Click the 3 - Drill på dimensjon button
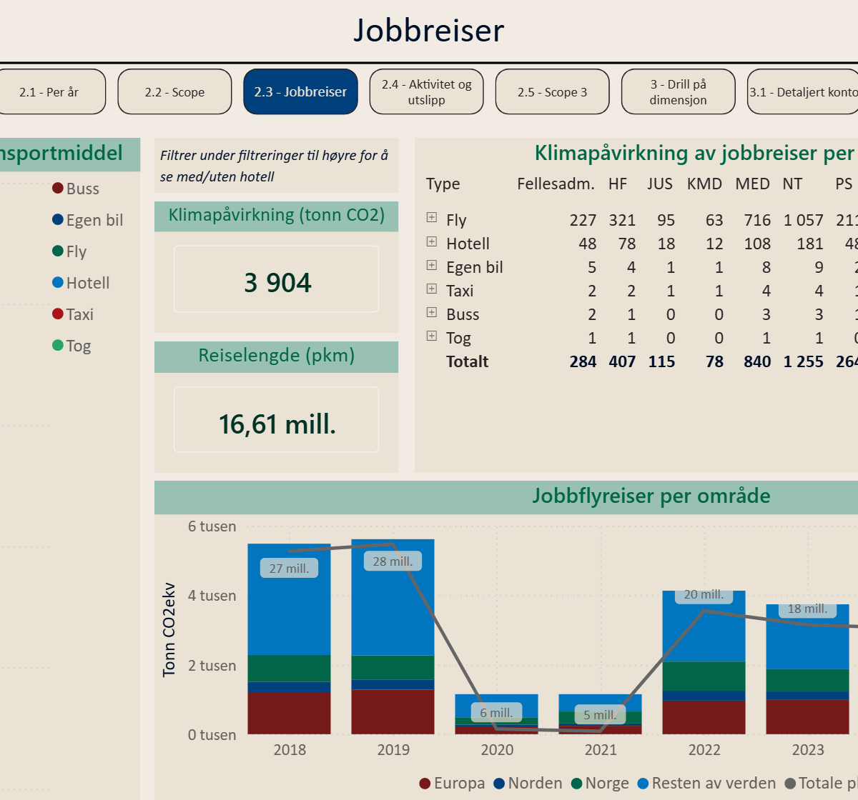 click(678, 92)
